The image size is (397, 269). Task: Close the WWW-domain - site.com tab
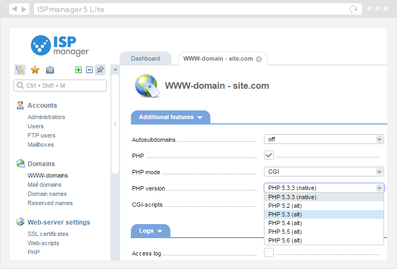point(259,59)
